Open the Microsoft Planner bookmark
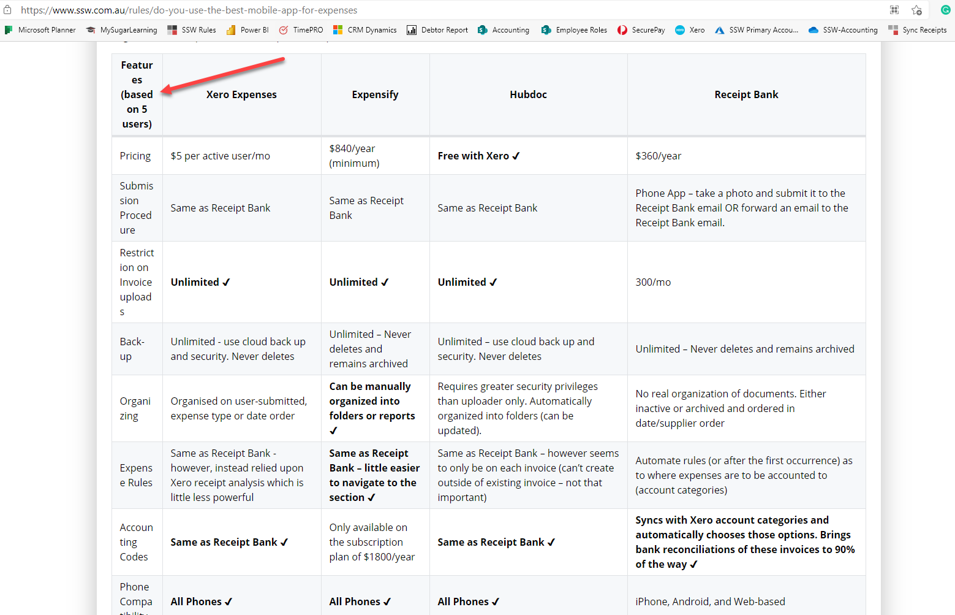This screenshot has width=955, height=615. (x=40, y=29)
